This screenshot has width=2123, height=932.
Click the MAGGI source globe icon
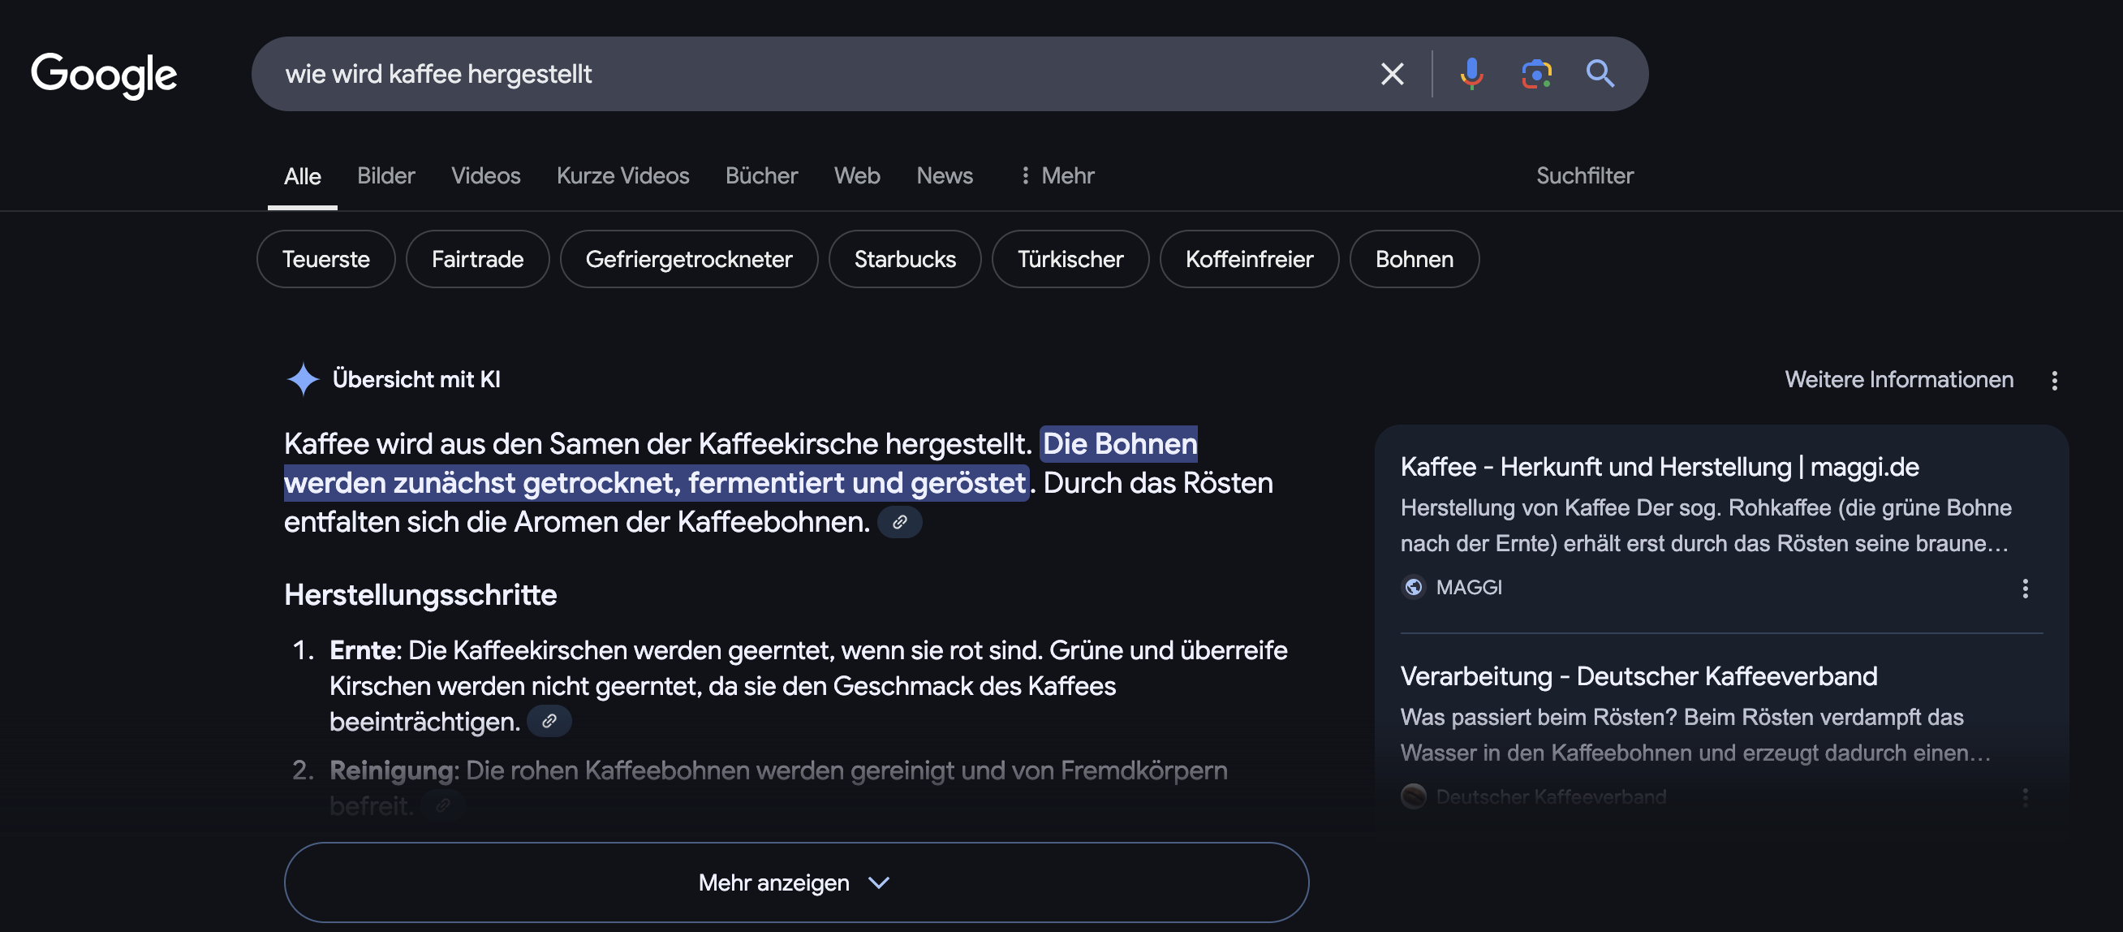pyautogui.click(x=1414, y=587)
